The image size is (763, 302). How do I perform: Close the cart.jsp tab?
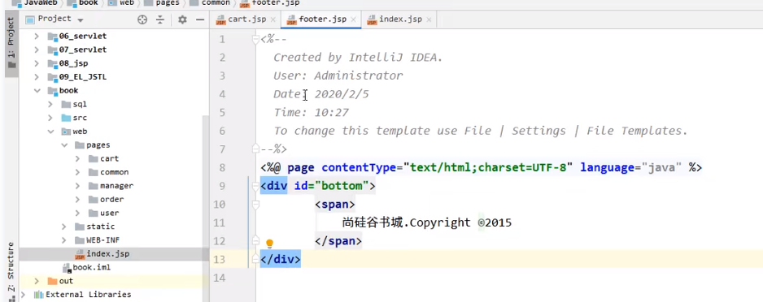(x=273, y=19)
